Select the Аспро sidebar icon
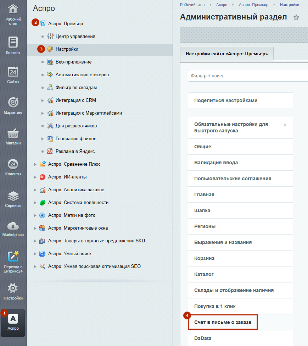Image resolution: width=308 pixels, height=346 pixels. [x=13, y=319]
